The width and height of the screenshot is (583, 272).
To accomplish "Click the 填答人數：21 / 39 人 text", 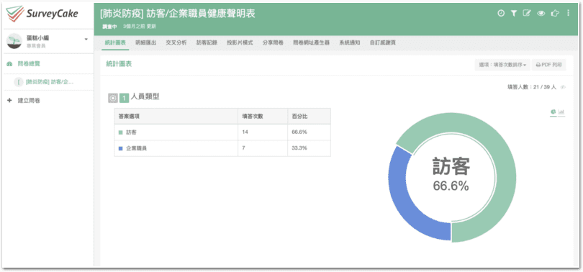I will pos(532,87).
